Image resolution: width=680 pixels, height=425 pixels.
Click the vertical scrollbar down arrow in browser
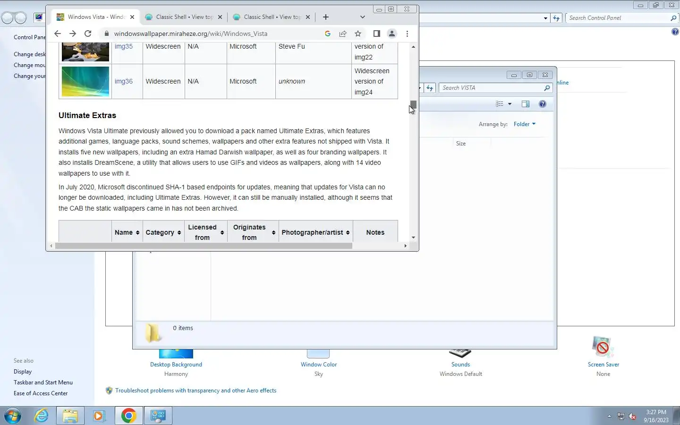(413, 238)
